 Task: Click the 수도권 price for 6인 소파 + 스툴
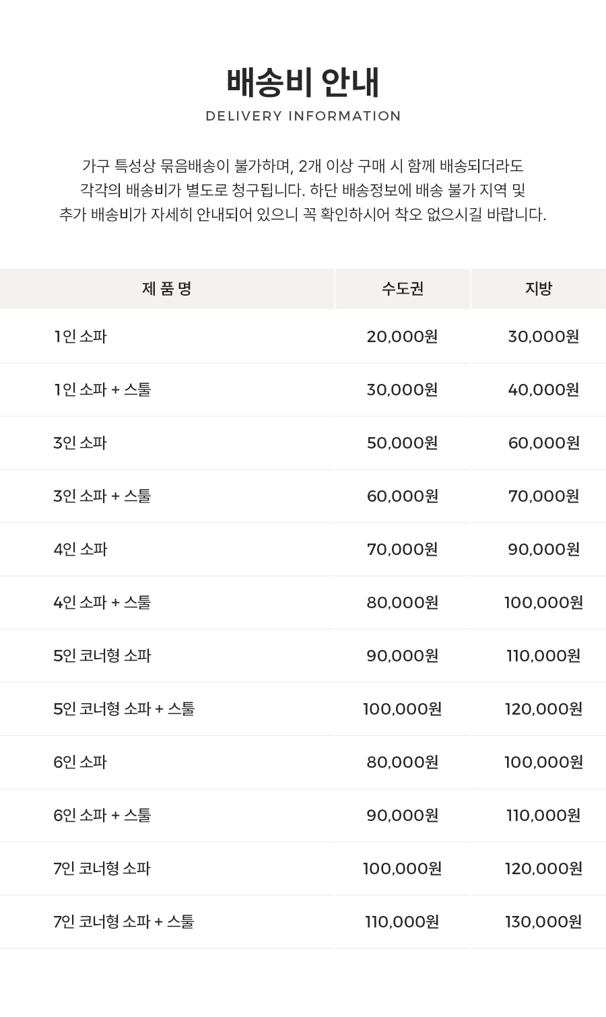pyautogui.click(x=403, y=815)
